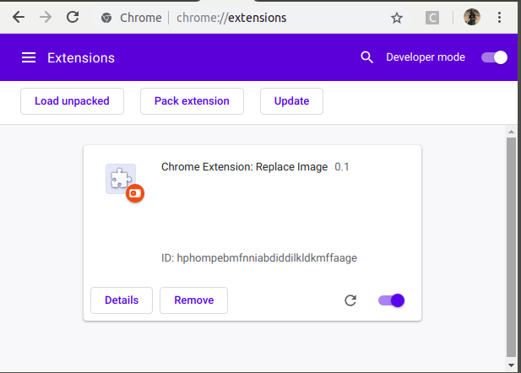This screenshot has height=373, width=521.
Task: Bookmark this page with the star
Action: [396, 18]
